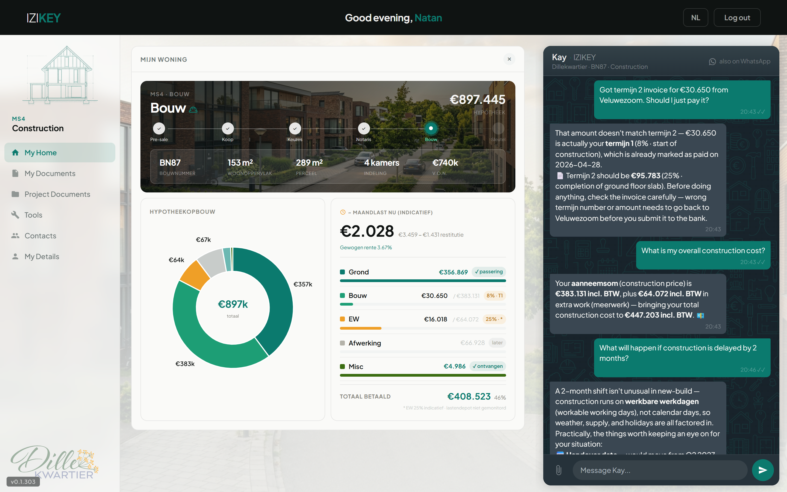Click the later badge on Afwerking
787x492 pixels.
pos(497,343)
